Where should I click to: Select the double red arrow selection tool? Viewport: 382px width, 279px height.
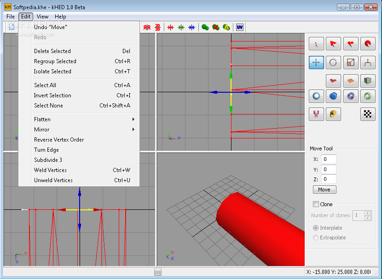(x=351, y=44)
